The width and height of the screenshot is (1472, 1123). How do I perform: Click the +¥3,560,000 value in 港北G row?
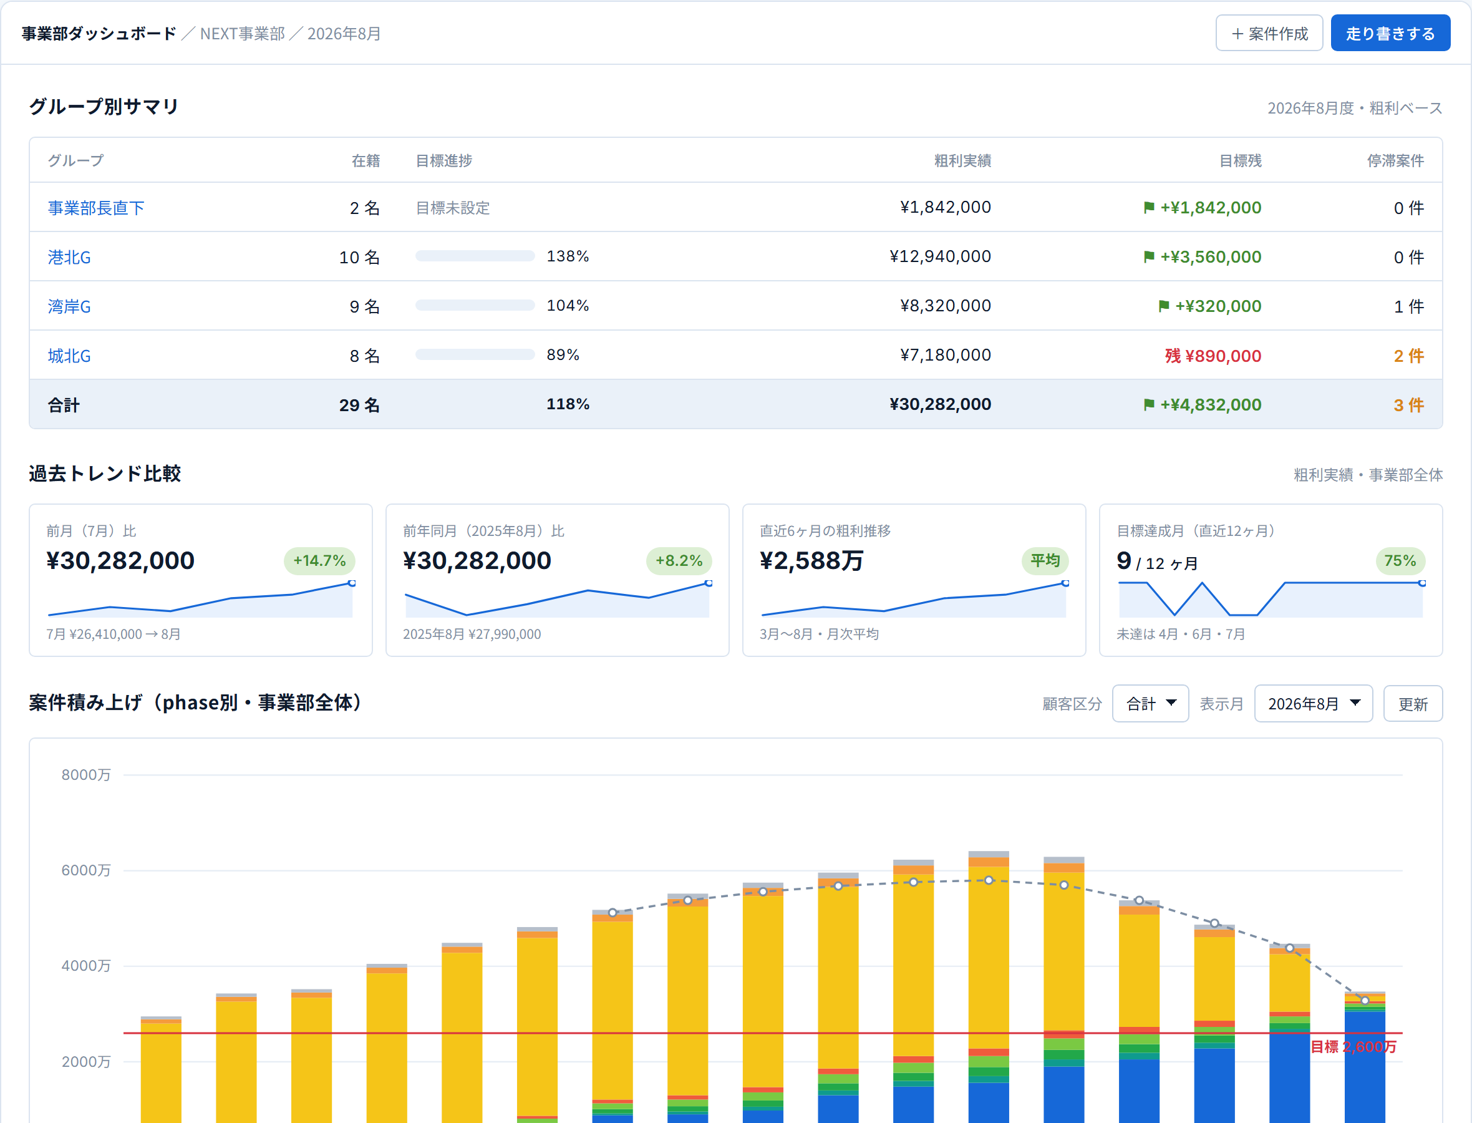pos(1210,256)
